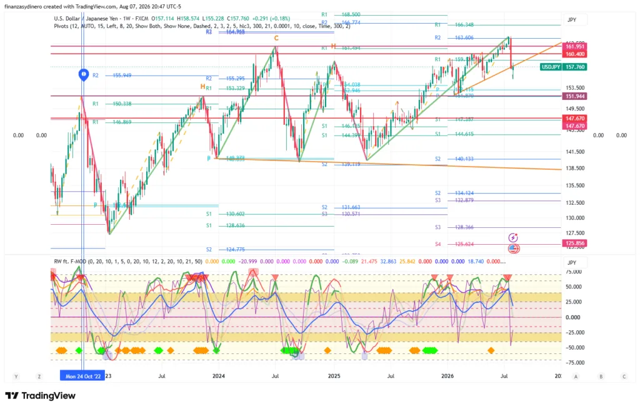Click the S1 130.602 pivot label
640x409 pixels.
coord(225,214)
